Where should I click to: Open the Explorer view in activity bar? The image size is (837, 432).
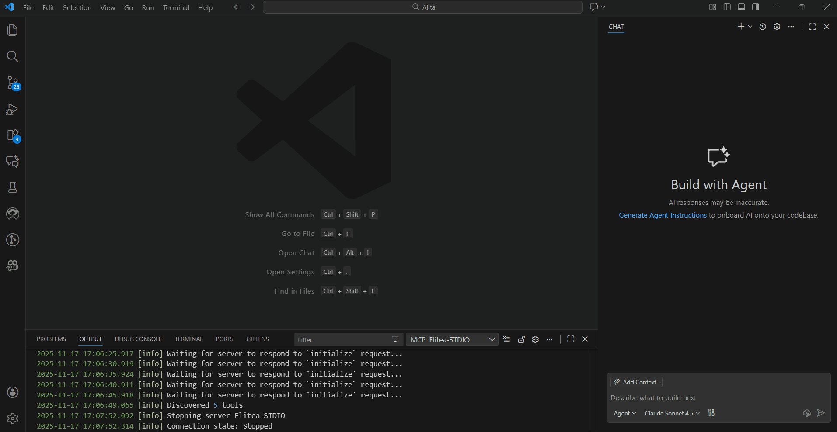(13, 30)
